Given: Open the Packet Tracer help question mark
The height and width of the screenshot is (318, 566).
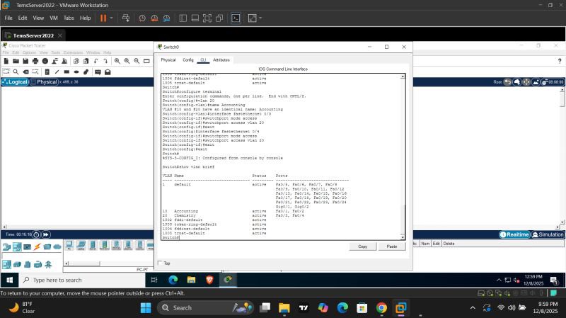Looking at the screenshot, I should click(x=560, y=62).
